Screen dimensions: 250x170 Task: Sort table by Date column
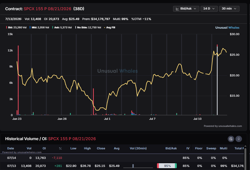11,148
